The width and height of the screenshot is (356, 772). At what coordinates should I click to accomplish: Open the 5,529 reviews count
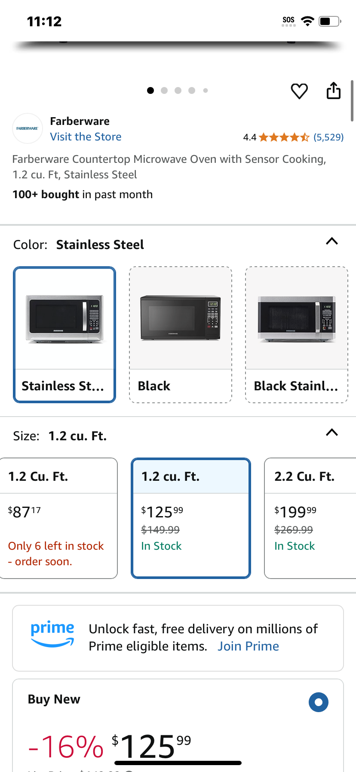coord(328,137)
